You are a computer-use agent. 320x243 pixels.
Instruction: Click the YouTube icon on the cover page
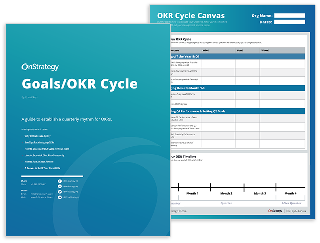pos(60,197)
